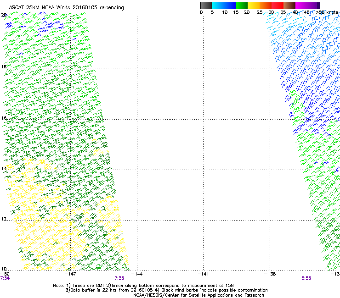Choose the brown 35-40 knots legend swatch

point(289,6)
